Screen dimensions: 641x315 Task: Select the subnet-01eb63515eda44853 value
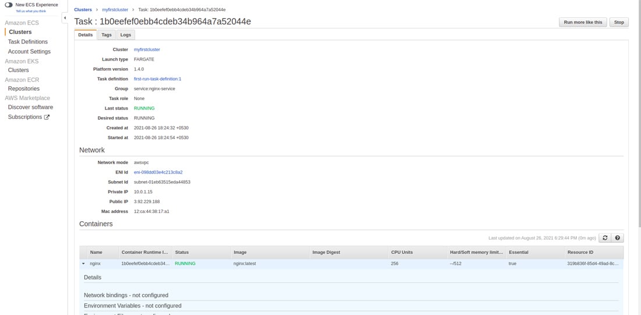click(x=163, y=182)
